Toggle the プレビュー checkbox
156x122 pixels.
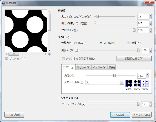click(x=6, y=59)
